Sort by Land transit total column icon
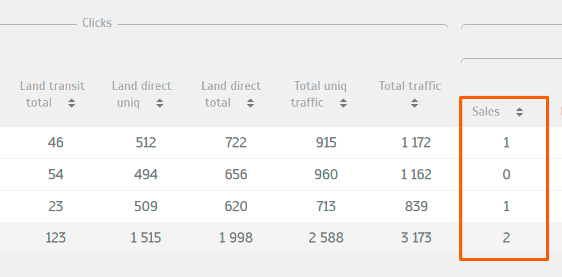 (72, 103)
